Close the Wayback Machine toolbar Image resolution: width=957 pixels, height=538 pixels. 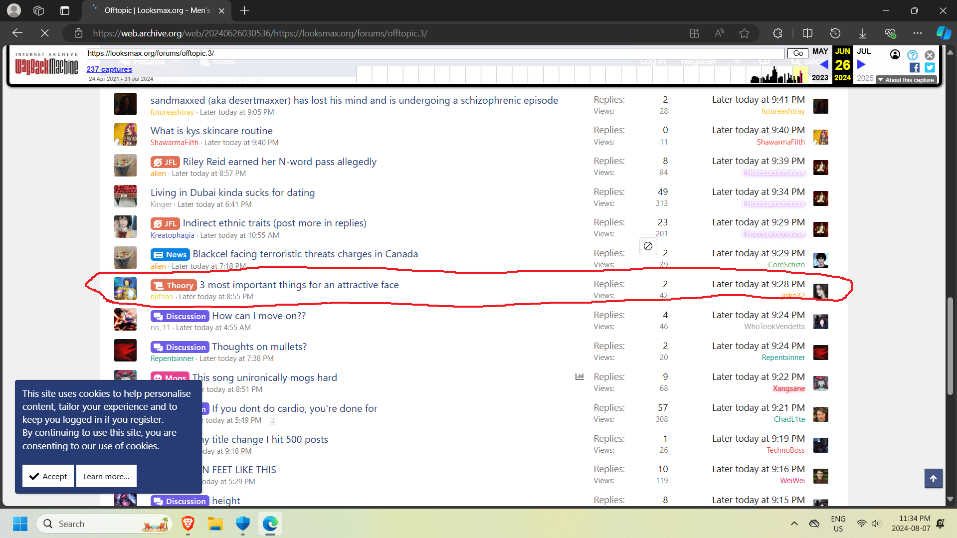[930, 55]
